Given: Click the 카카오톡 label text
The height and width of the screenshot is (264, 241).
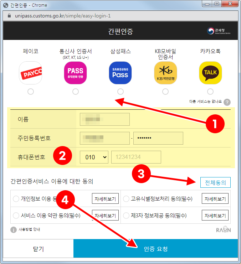Looking at the screenshot, I should [210, 51].
